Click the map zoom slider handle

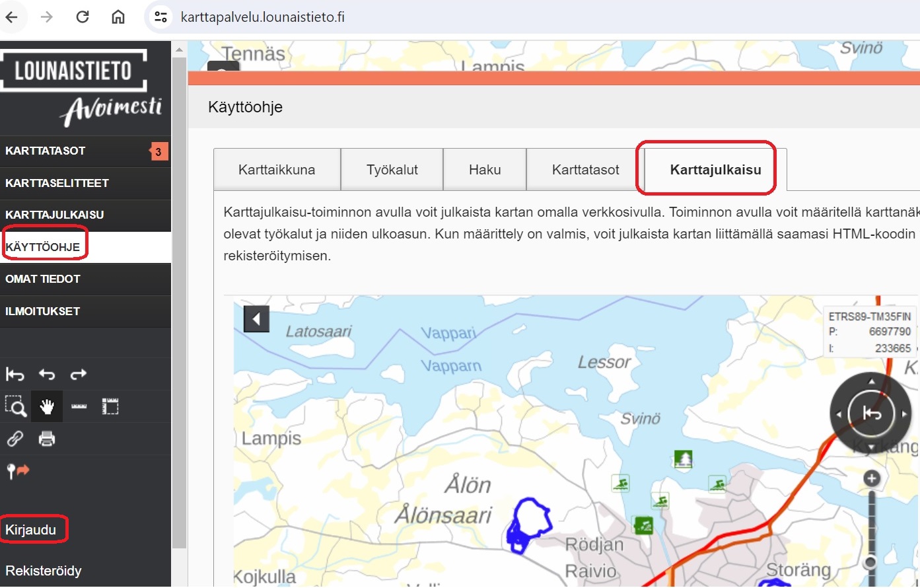870,562
